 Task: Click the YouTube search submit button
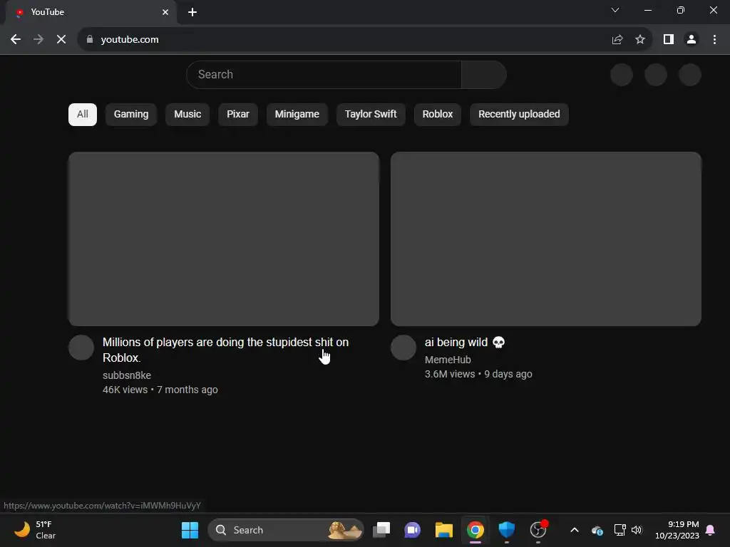pos(484,74)
